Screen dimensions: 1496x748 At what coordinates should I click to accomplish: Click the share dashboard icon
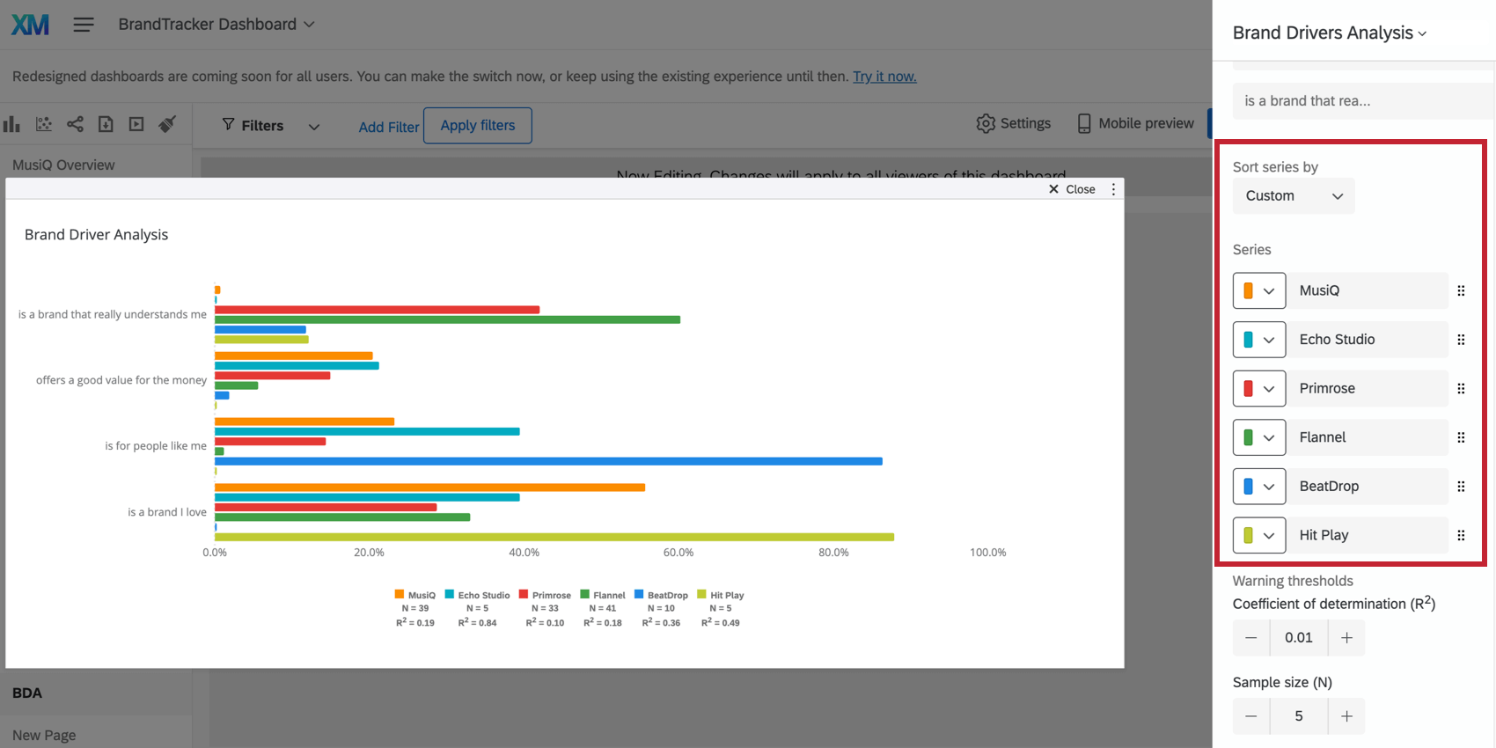[75, 124]
